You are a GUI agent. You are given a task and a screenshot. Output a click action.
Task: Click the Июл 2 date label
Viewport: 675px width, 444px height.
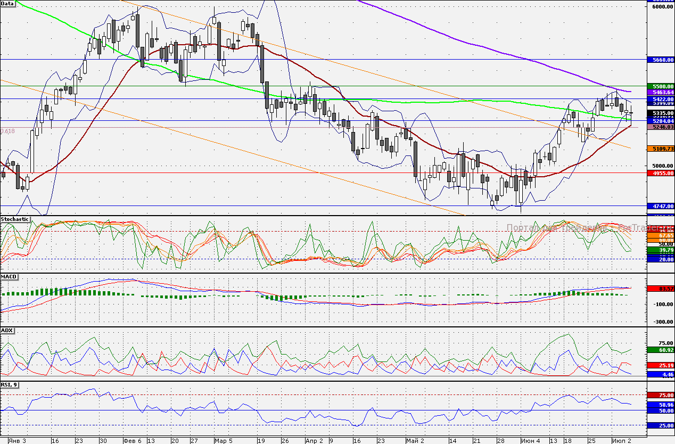tap(622, 441)
